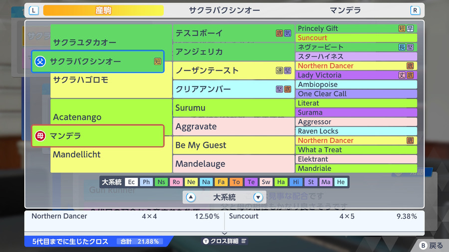Click the 速 badge on ノーザンテースト
Viewport: 449px width, 252px height.
(279, 71)
